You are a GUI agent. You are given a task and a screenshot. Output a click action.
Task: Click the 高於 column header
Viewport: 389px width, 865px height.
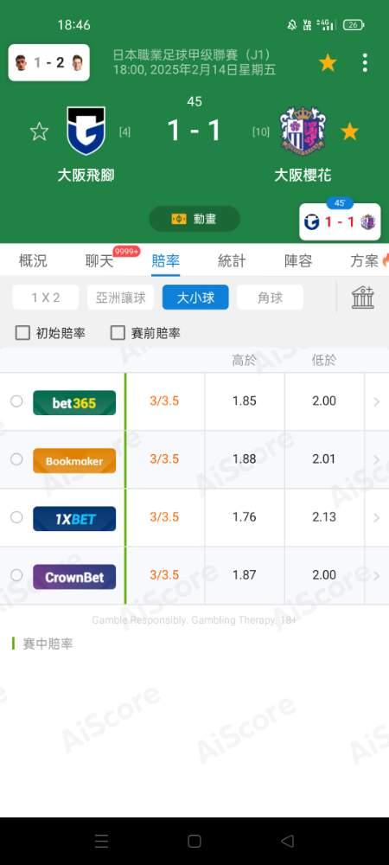244,361
